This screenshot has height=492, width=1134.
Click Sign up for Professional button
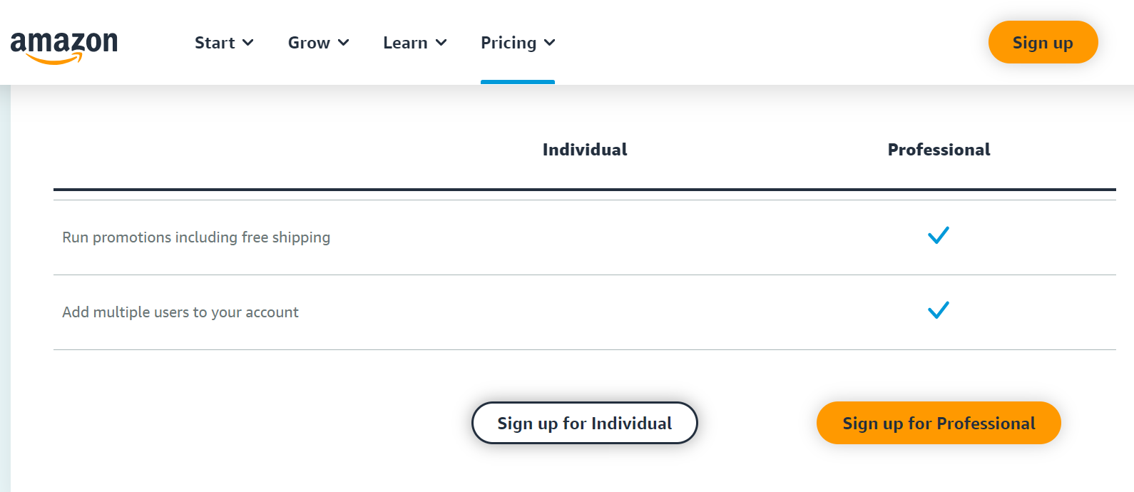[939, 423]
